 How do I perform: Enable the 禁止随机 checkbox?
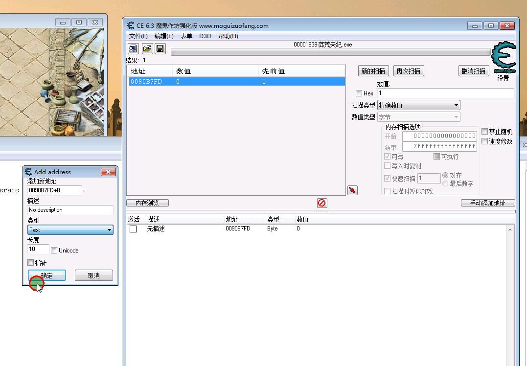tap(484, 132)
